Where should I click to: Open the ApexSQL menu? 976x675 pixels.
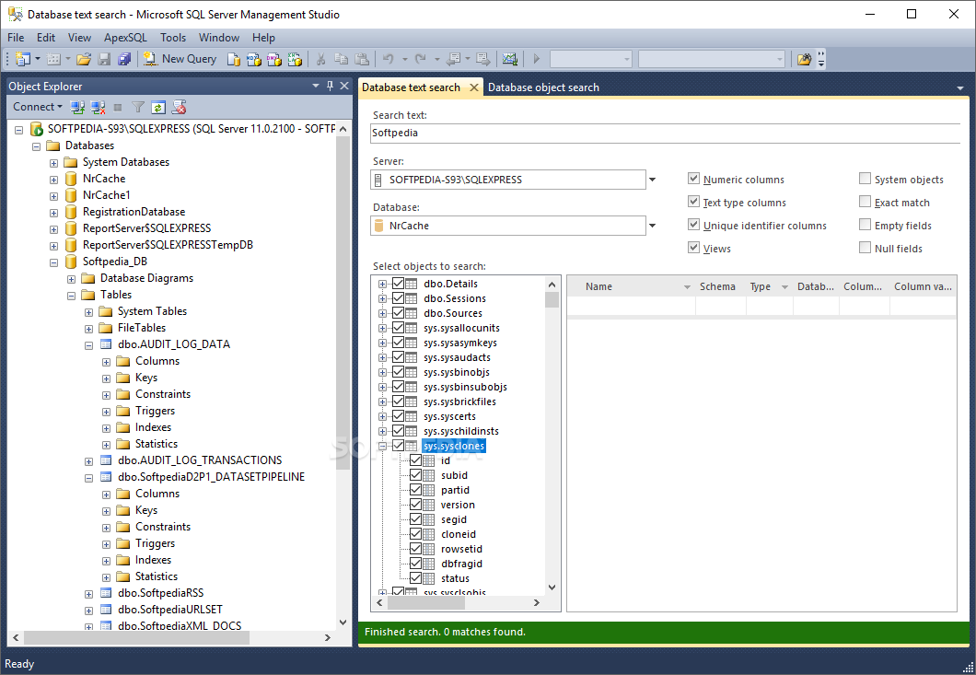pyautogui.click(x=125, y=38)
